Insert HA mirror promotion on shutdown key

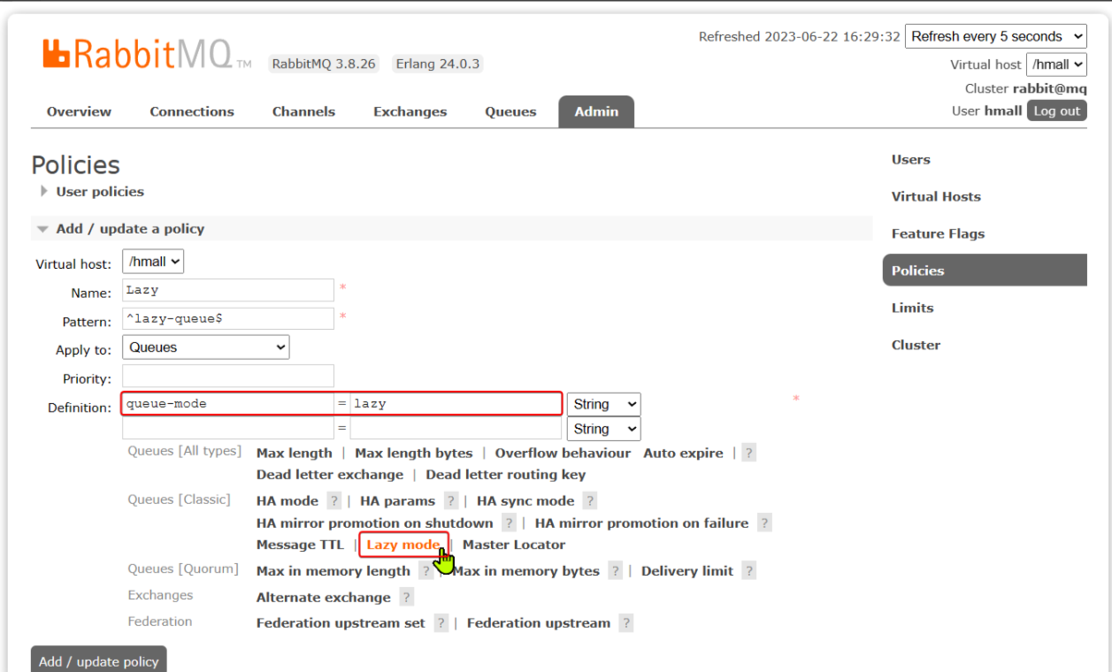(x=374, y=523)
